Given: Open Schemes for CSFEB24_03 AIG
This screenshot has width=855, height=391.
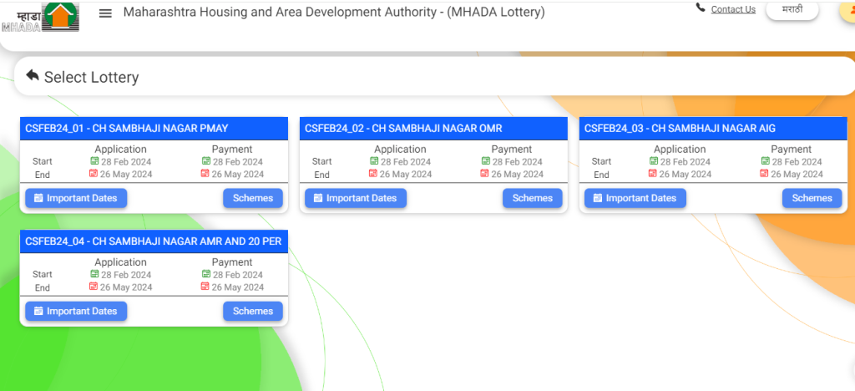Looking at the screenshot, I should point(812,198).
